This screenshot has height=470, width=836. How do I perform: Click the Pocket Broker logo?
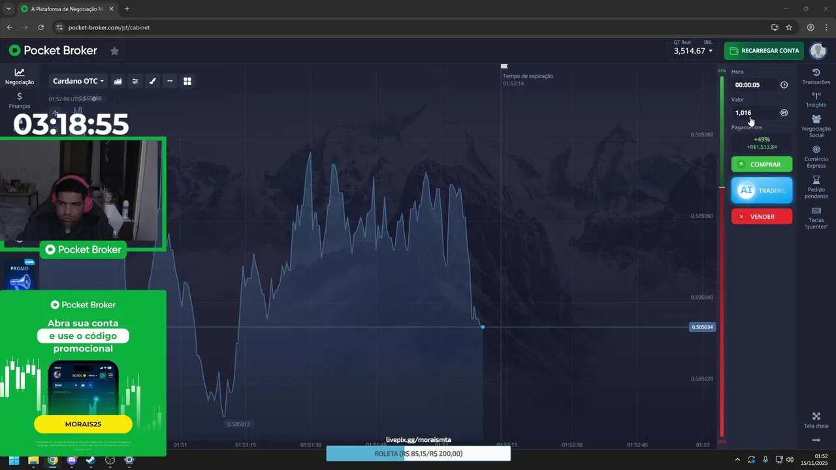(53, 50)
